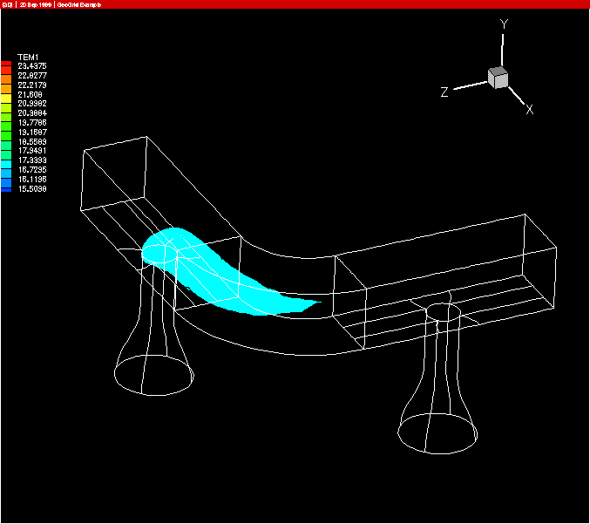Click the TEM1 legend title
590x524 pixels.
(29, 56)
